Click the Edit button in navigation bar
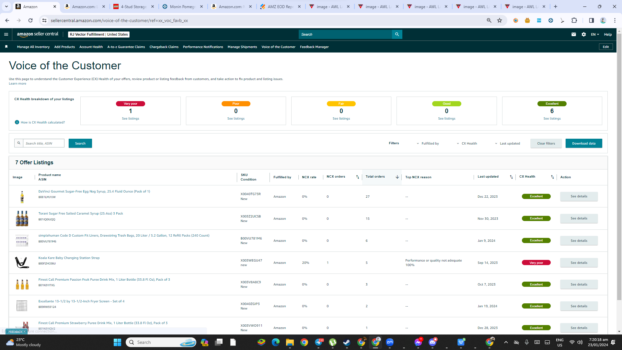Image resolution: width=622 pixels, height=350 pixels. (x=606, y=47)
